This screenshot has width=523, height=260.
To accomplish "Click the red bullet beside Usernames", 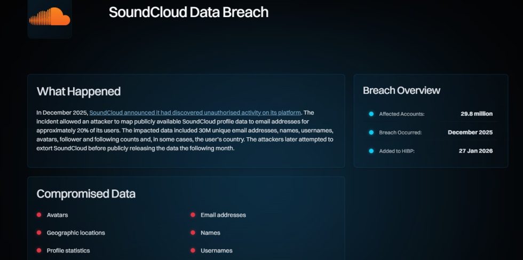I will coord(193,250).
